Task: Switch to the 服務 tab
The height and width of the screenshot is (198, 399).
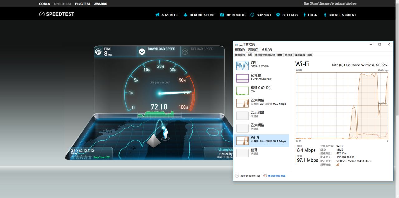Action: [310, 55]
